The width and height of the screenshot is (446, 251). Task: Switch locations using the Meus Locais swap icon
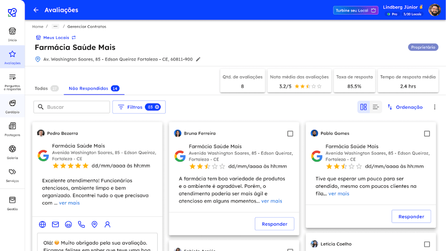click(x=74, y=37)
